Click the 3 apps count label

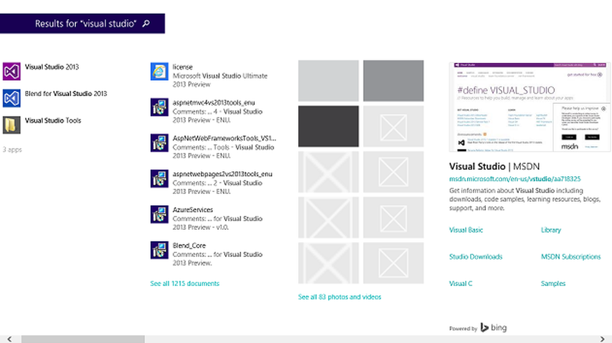(12, 150)
